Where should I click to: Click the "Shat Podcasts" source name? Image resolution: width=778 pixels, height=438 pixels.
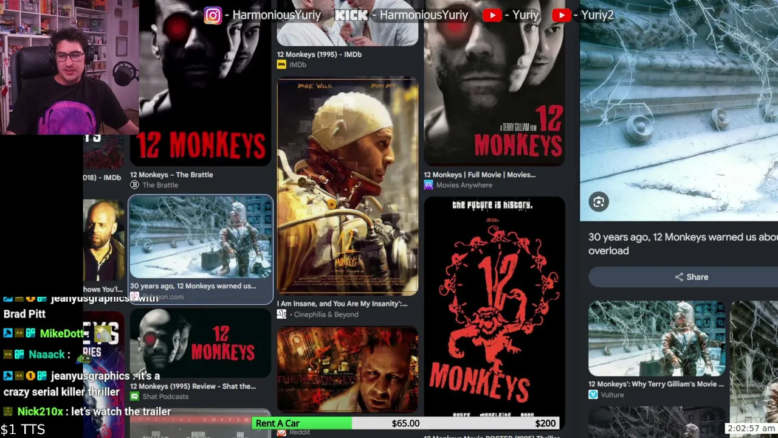165,397
